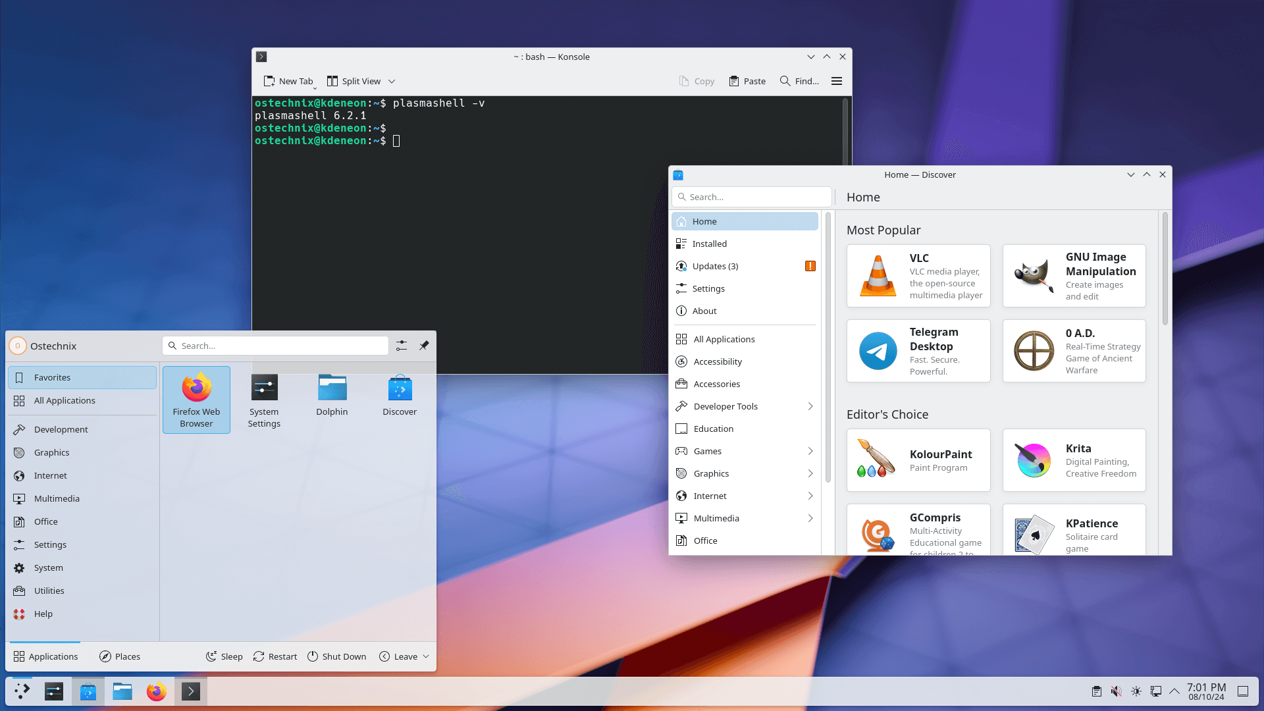Viewport: 1264px width, 711px height.
Task: Open the Krita card
Action: [1074, 460]
